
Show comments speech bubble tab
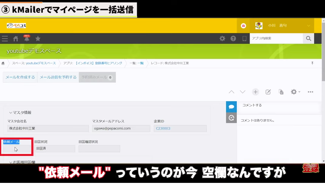pos(231,107)
